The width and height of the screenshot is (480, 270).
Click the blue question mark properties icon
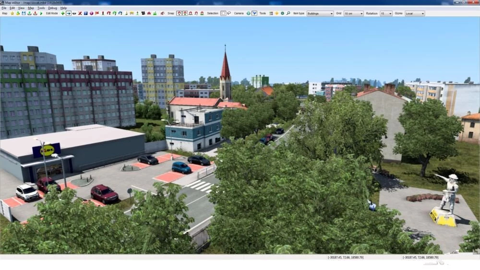click(x=85, y=13)
